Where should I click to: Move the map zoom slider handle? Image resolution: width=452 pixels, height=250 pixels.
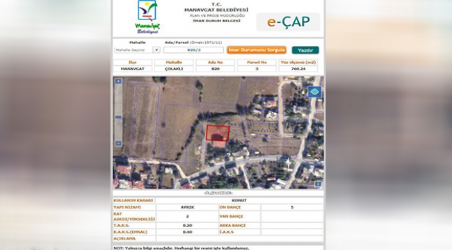click(x=118, y=117)
